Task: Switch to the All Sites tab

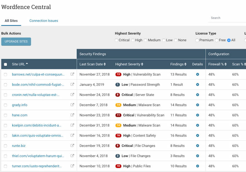Action: click(x=11, y=21)
